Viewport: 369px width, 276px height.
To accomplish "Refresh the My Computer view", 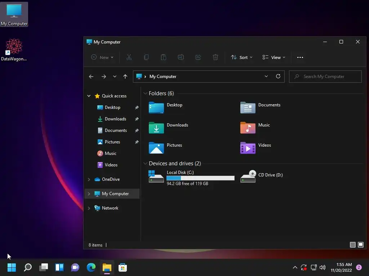I will tap(278, 76).
